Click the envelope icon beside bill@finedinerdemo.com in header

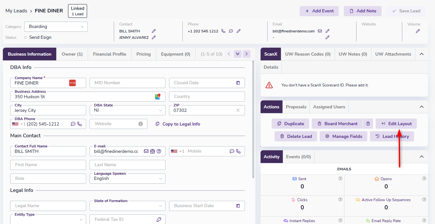coord(320,31)
